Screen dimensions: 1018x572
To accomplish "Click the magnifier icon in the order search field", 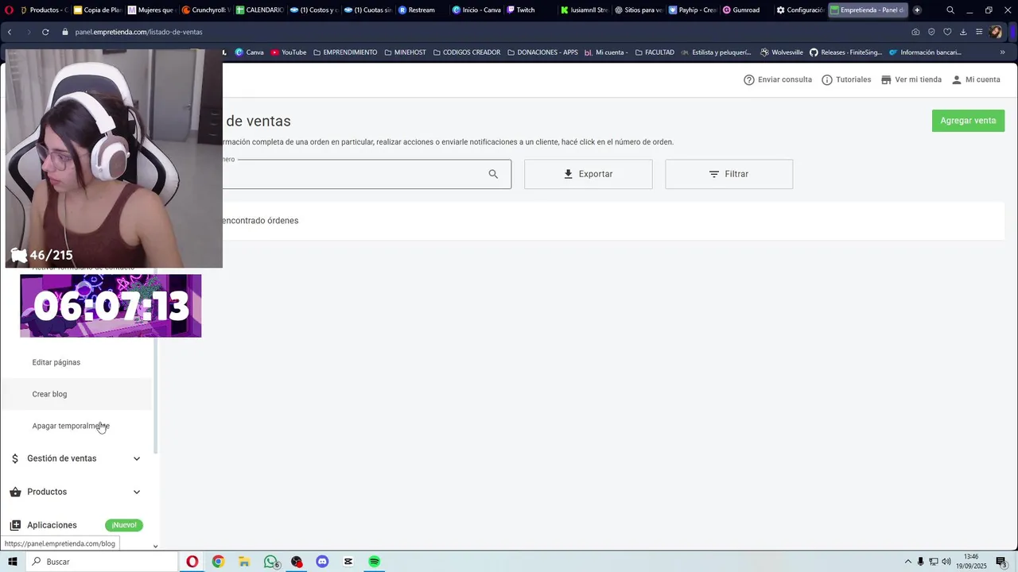I will 493,174.
